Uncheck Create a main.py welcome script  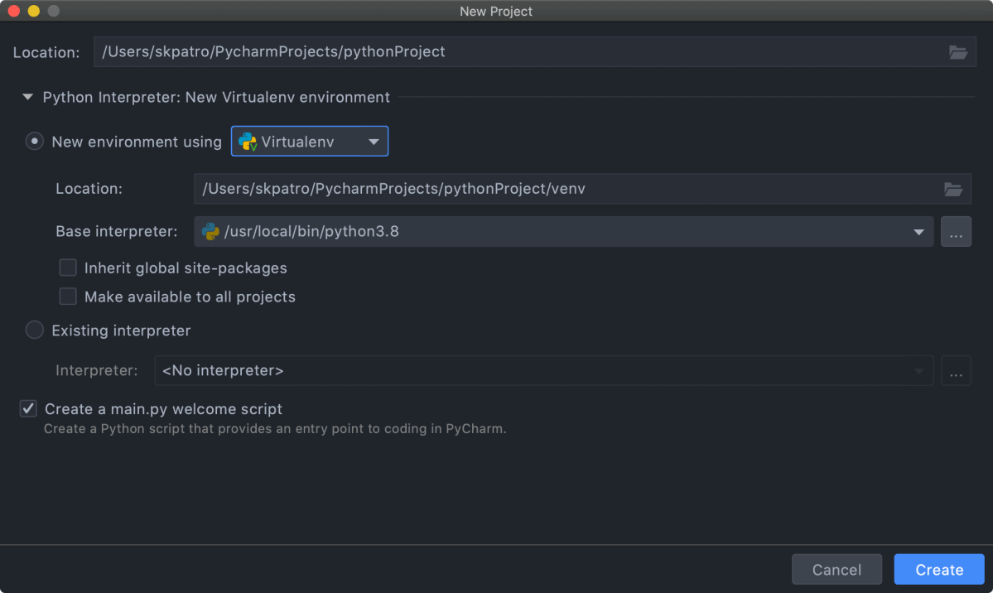(29, 408)
